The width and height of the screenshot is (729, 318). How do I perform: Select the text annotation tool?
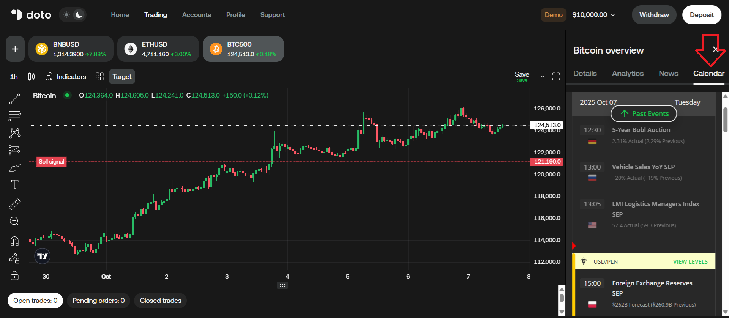14,184
